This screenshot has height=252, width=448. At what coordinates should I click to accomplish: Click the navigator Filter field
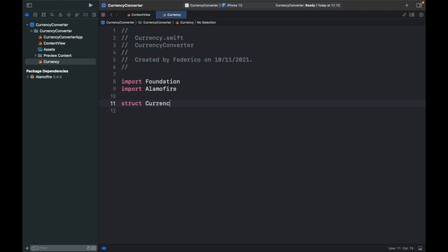[x=64, y=248]
